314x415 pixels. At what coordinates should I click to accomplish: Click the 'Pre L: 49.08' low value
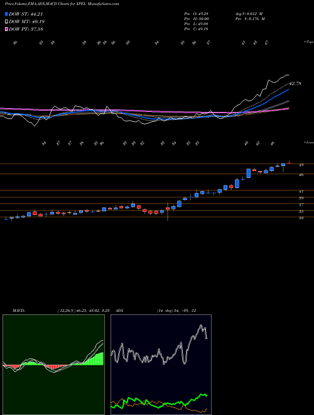coord(196,24)
